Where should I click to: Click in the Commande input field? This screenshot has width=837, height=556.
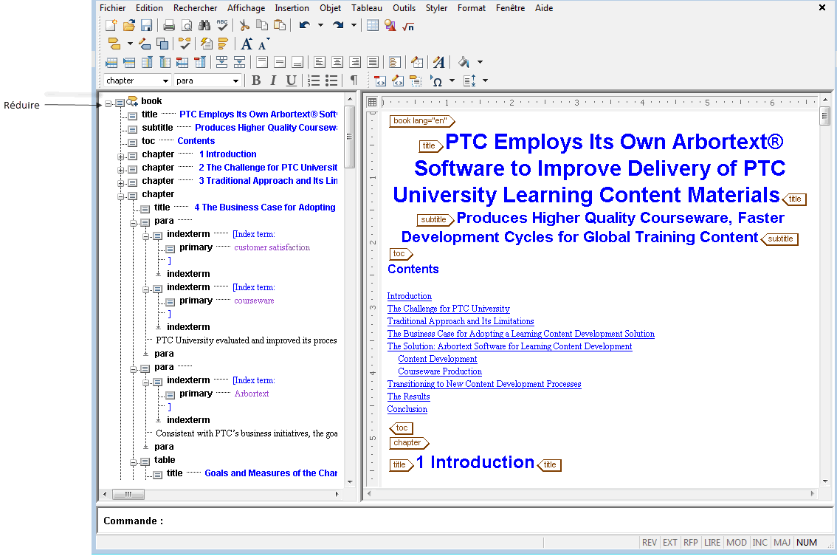(x=464, y=521)
